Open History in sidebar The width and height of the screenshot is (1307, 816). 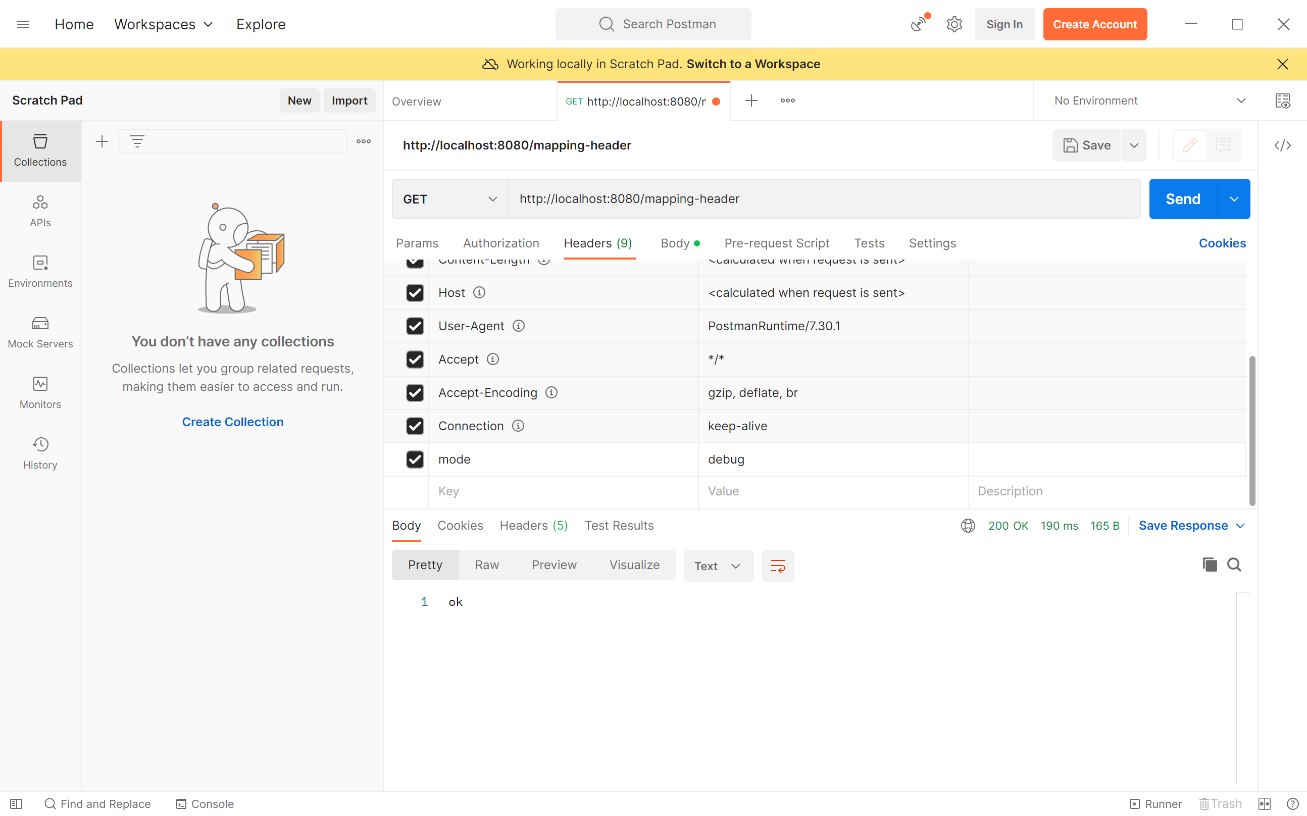pyautogui.click(x=40, y=453)
